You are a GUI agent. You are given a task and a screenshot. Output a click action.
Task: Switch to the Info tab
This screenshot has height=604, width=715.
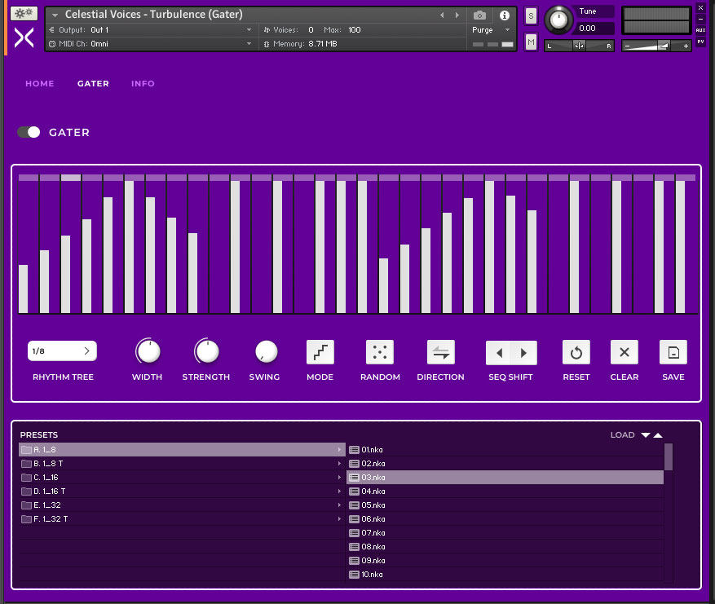pos(143,83)
